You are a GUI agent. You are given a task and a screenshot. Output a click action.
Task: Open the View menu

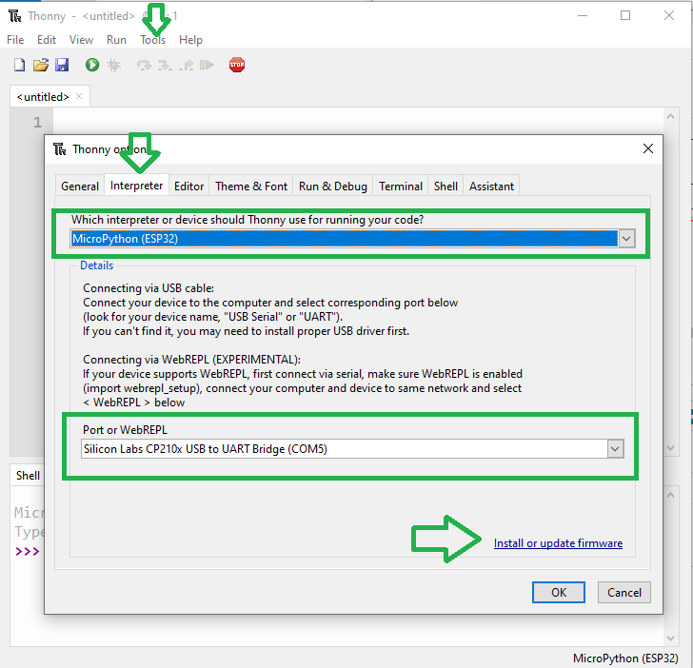(x=81, y=40)
